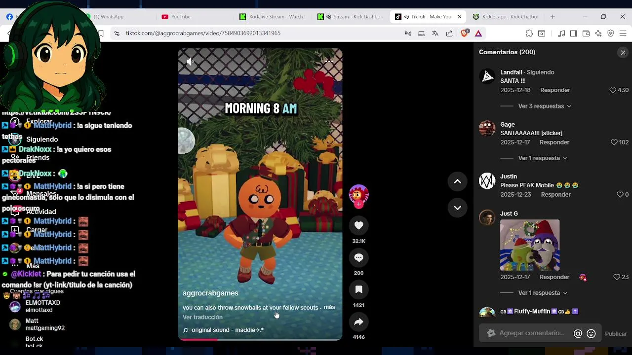The width and height of the screenshot is (632, 355).
Task: Open a new browser tab
Action: (x=553, y=17)
